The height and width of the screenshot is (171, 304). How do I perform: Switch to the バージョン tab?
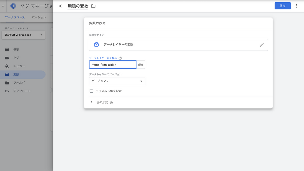[x=39, y=17]
